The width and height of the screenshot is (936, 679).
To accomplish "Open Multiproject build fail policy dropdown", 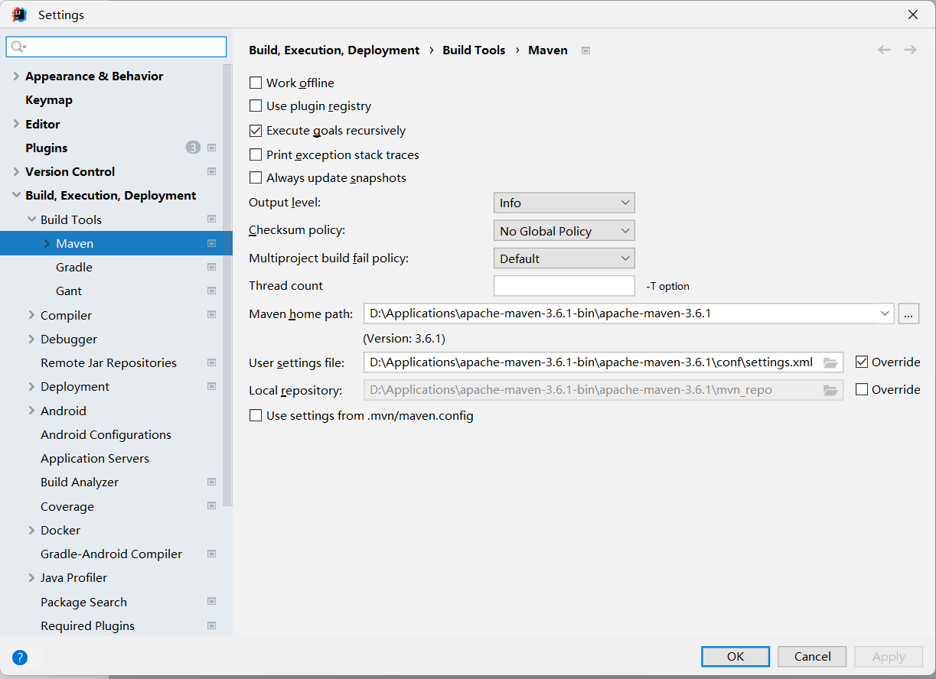I will (x=564, y=258).
